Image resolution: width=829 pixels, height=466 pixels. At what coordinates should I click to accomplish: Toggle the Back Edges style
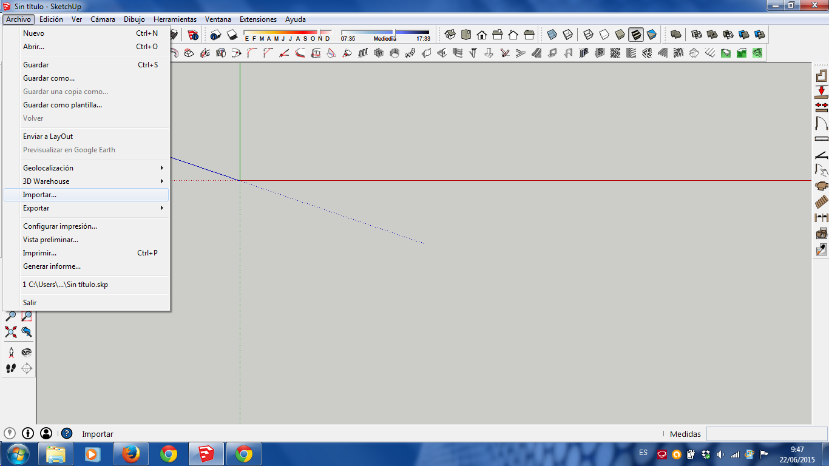click(x=567, y=35)
